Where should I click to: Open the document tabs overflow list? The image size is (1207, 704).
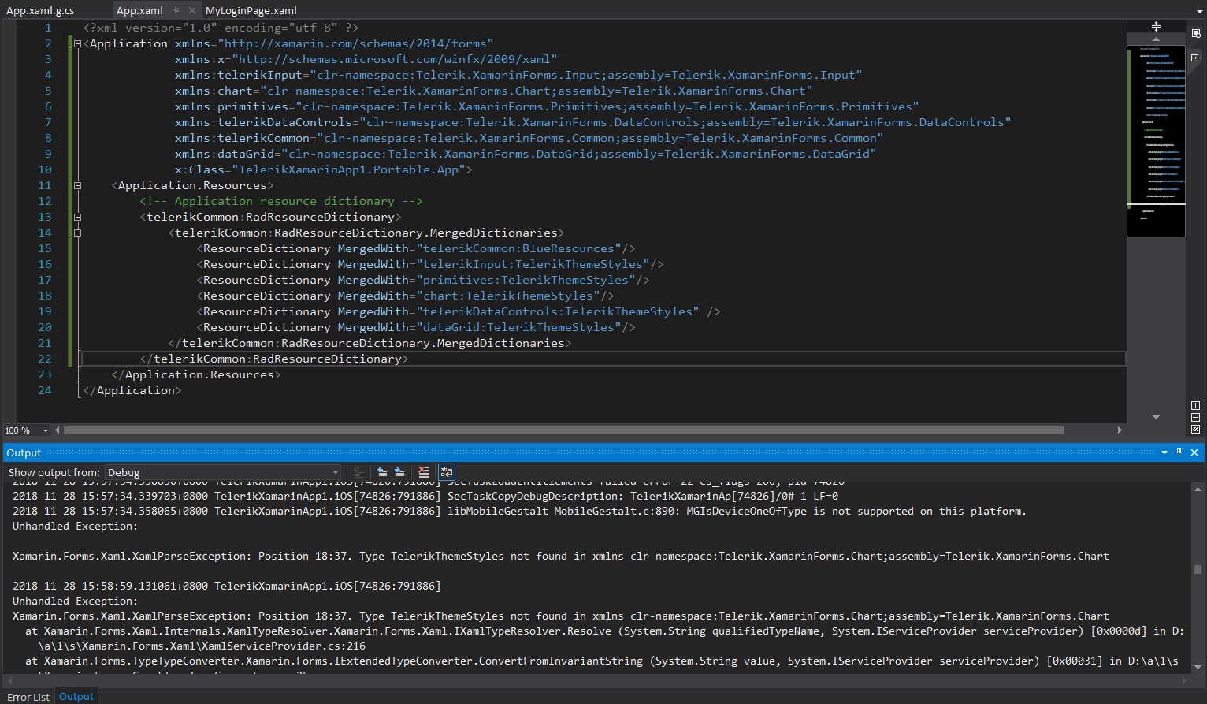[x=1198, y=10]
